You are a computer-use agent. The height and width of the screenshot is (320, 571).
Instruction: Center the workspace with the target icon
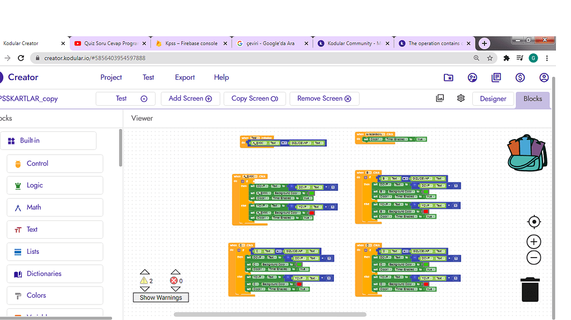point(534,222)
